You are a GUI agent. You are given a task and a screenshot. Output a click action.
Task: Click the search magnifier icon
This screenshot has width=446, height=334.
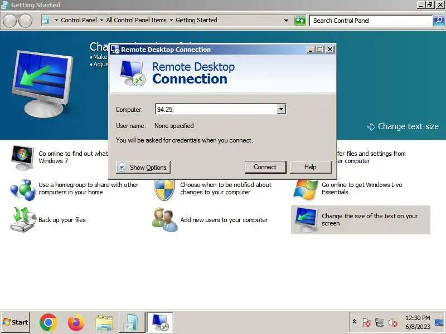point(439,21)
